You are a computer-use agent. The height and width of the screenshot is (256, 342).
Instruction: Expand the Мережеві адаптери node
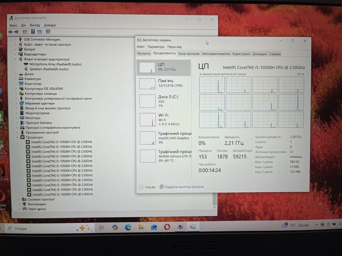tap(16, 103)
